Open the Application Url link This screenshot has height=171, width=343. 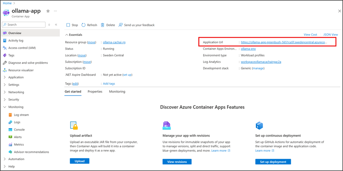tap(284, 42)
